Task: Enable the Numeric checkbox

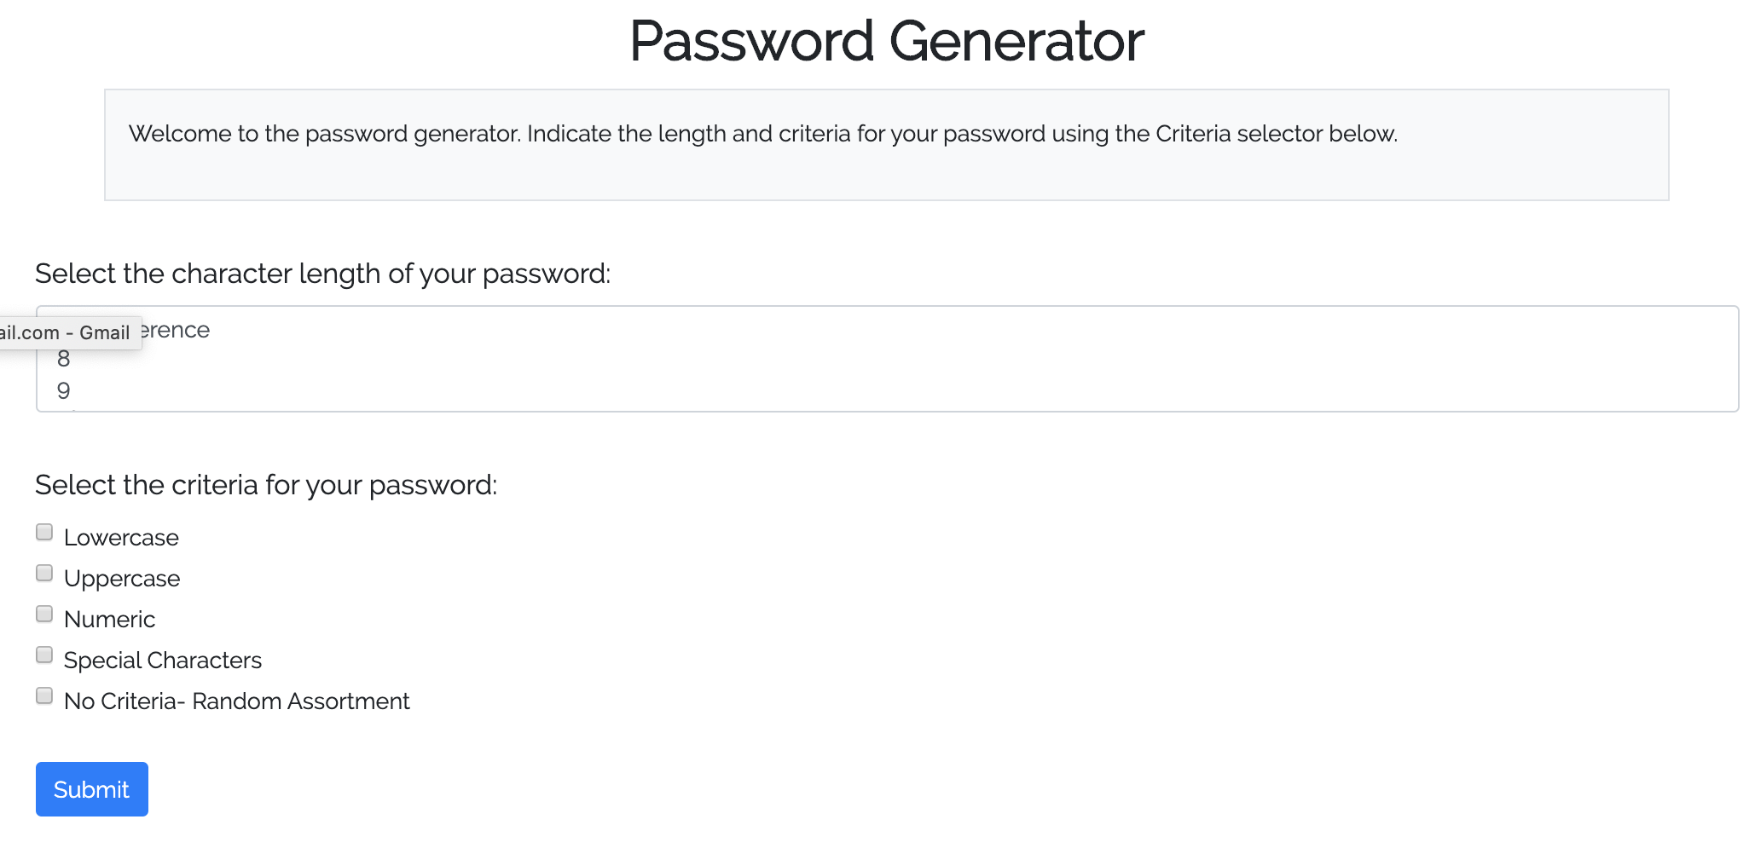Action: [43, 613]
